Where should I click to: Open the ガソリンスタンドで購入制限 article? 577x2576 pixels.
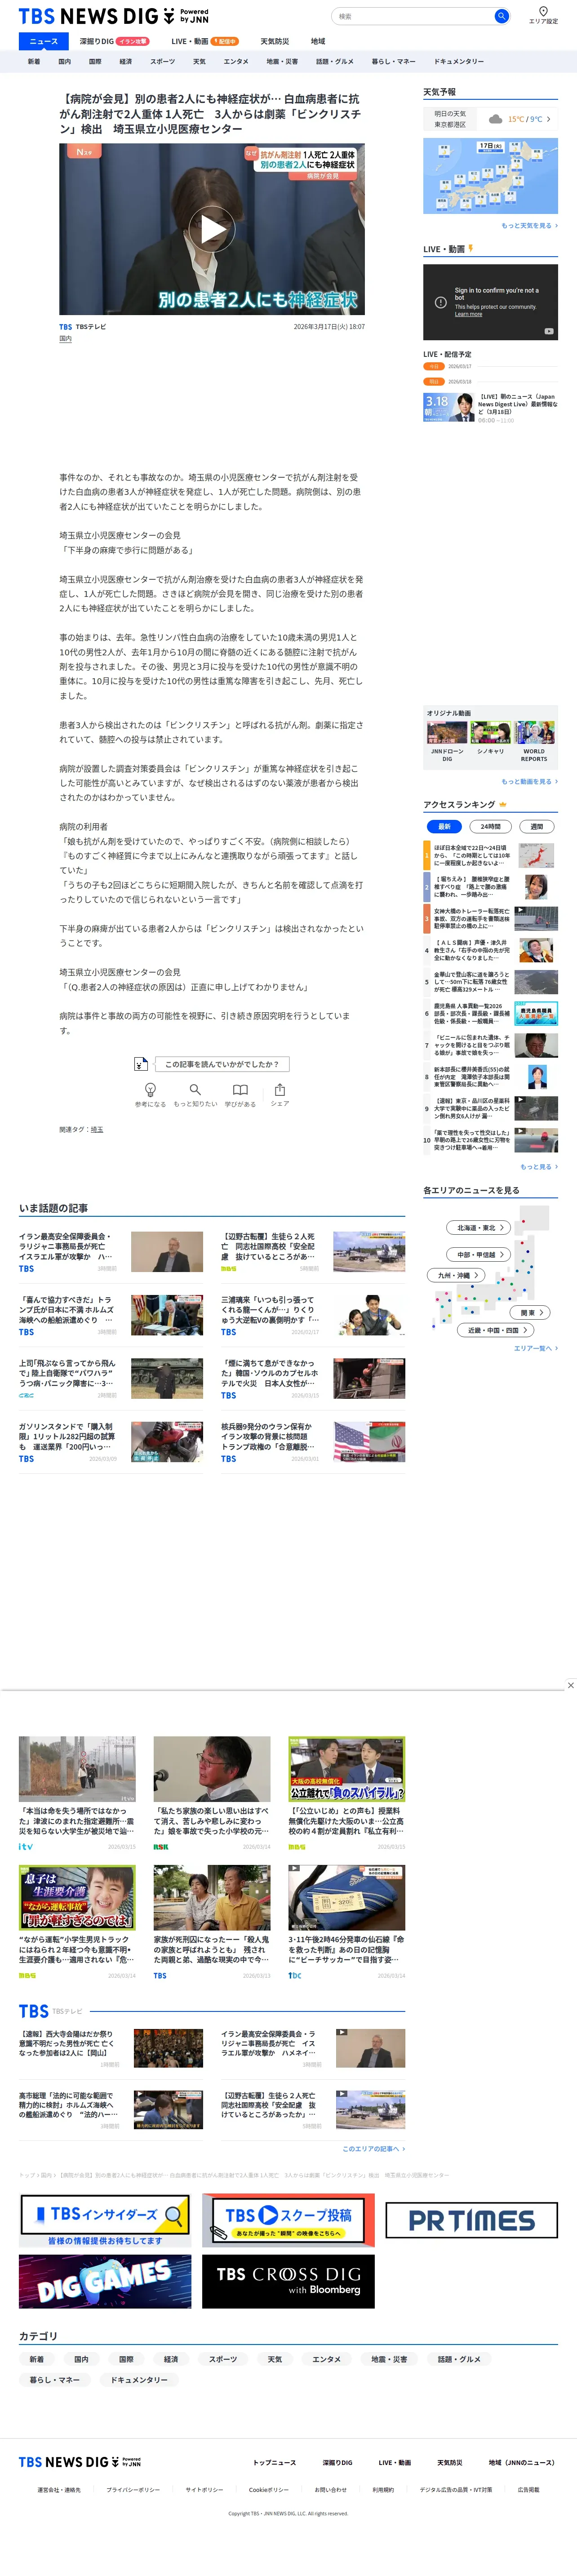[111, 1442]
